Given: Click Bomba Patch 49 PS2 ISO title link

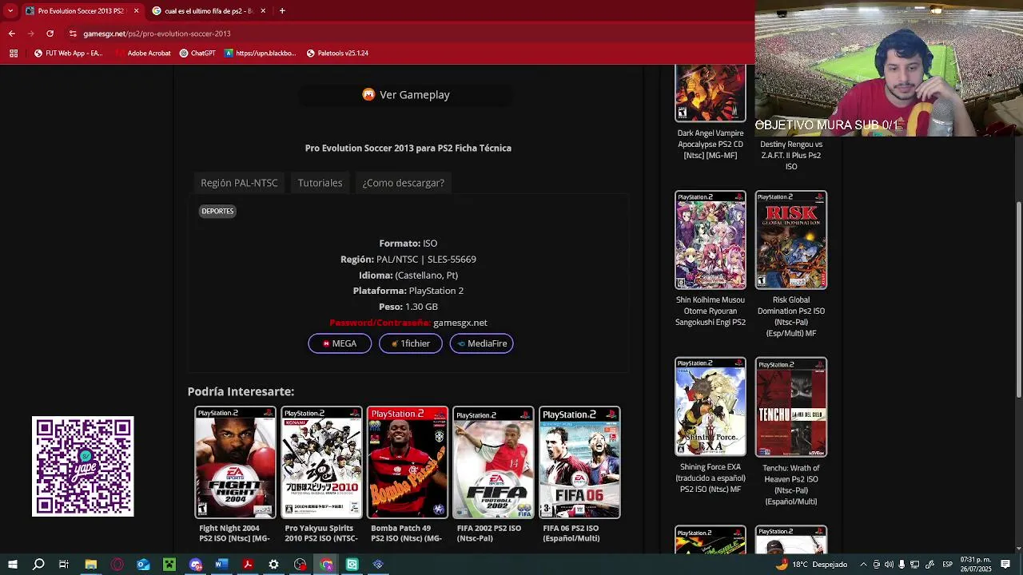Looking at the screenshot, I should click(406, 533).
